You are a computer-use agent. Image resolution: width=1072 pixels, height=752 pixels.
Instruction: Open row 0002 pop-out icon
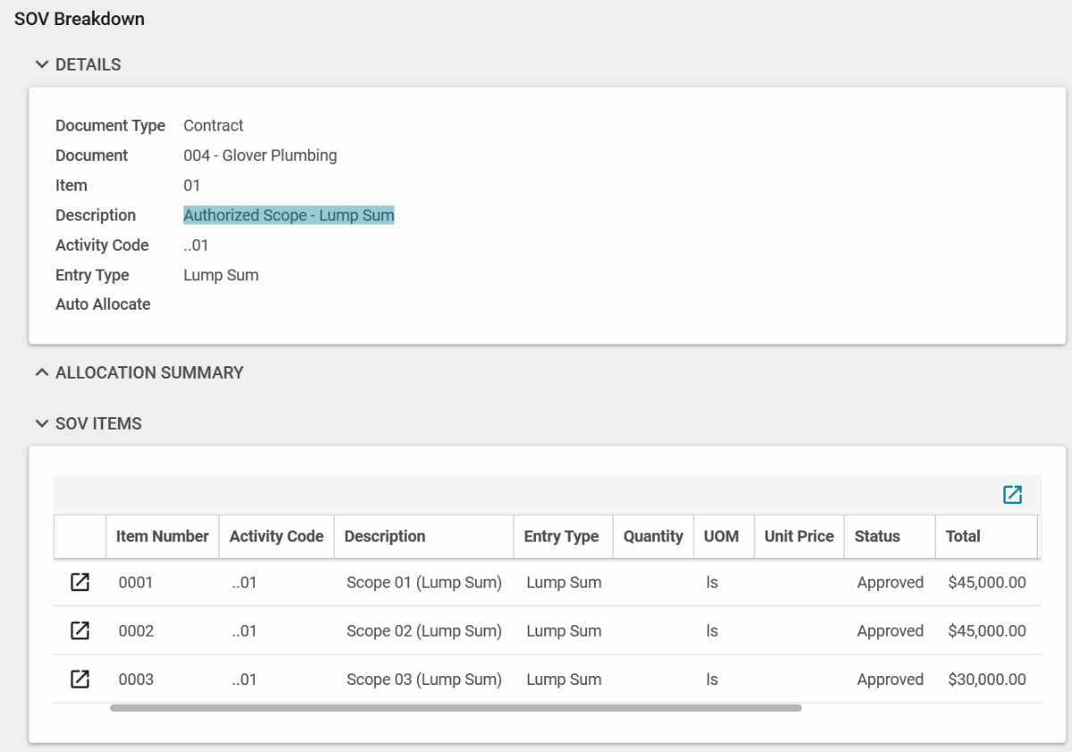80,631
